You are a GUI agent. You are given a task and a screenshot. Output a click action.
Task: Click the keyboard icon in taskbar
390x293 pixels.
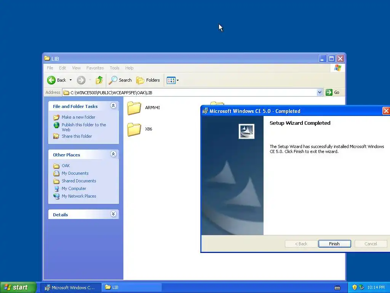pos(337,288)
